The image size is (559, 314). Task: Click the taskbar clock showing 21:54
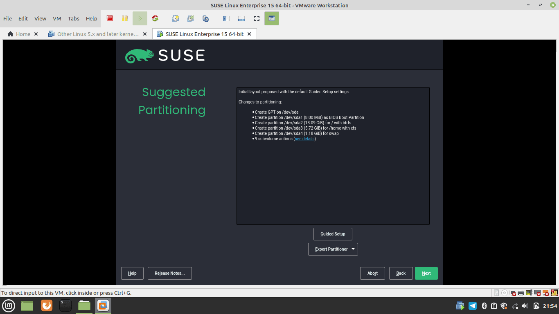550,306
